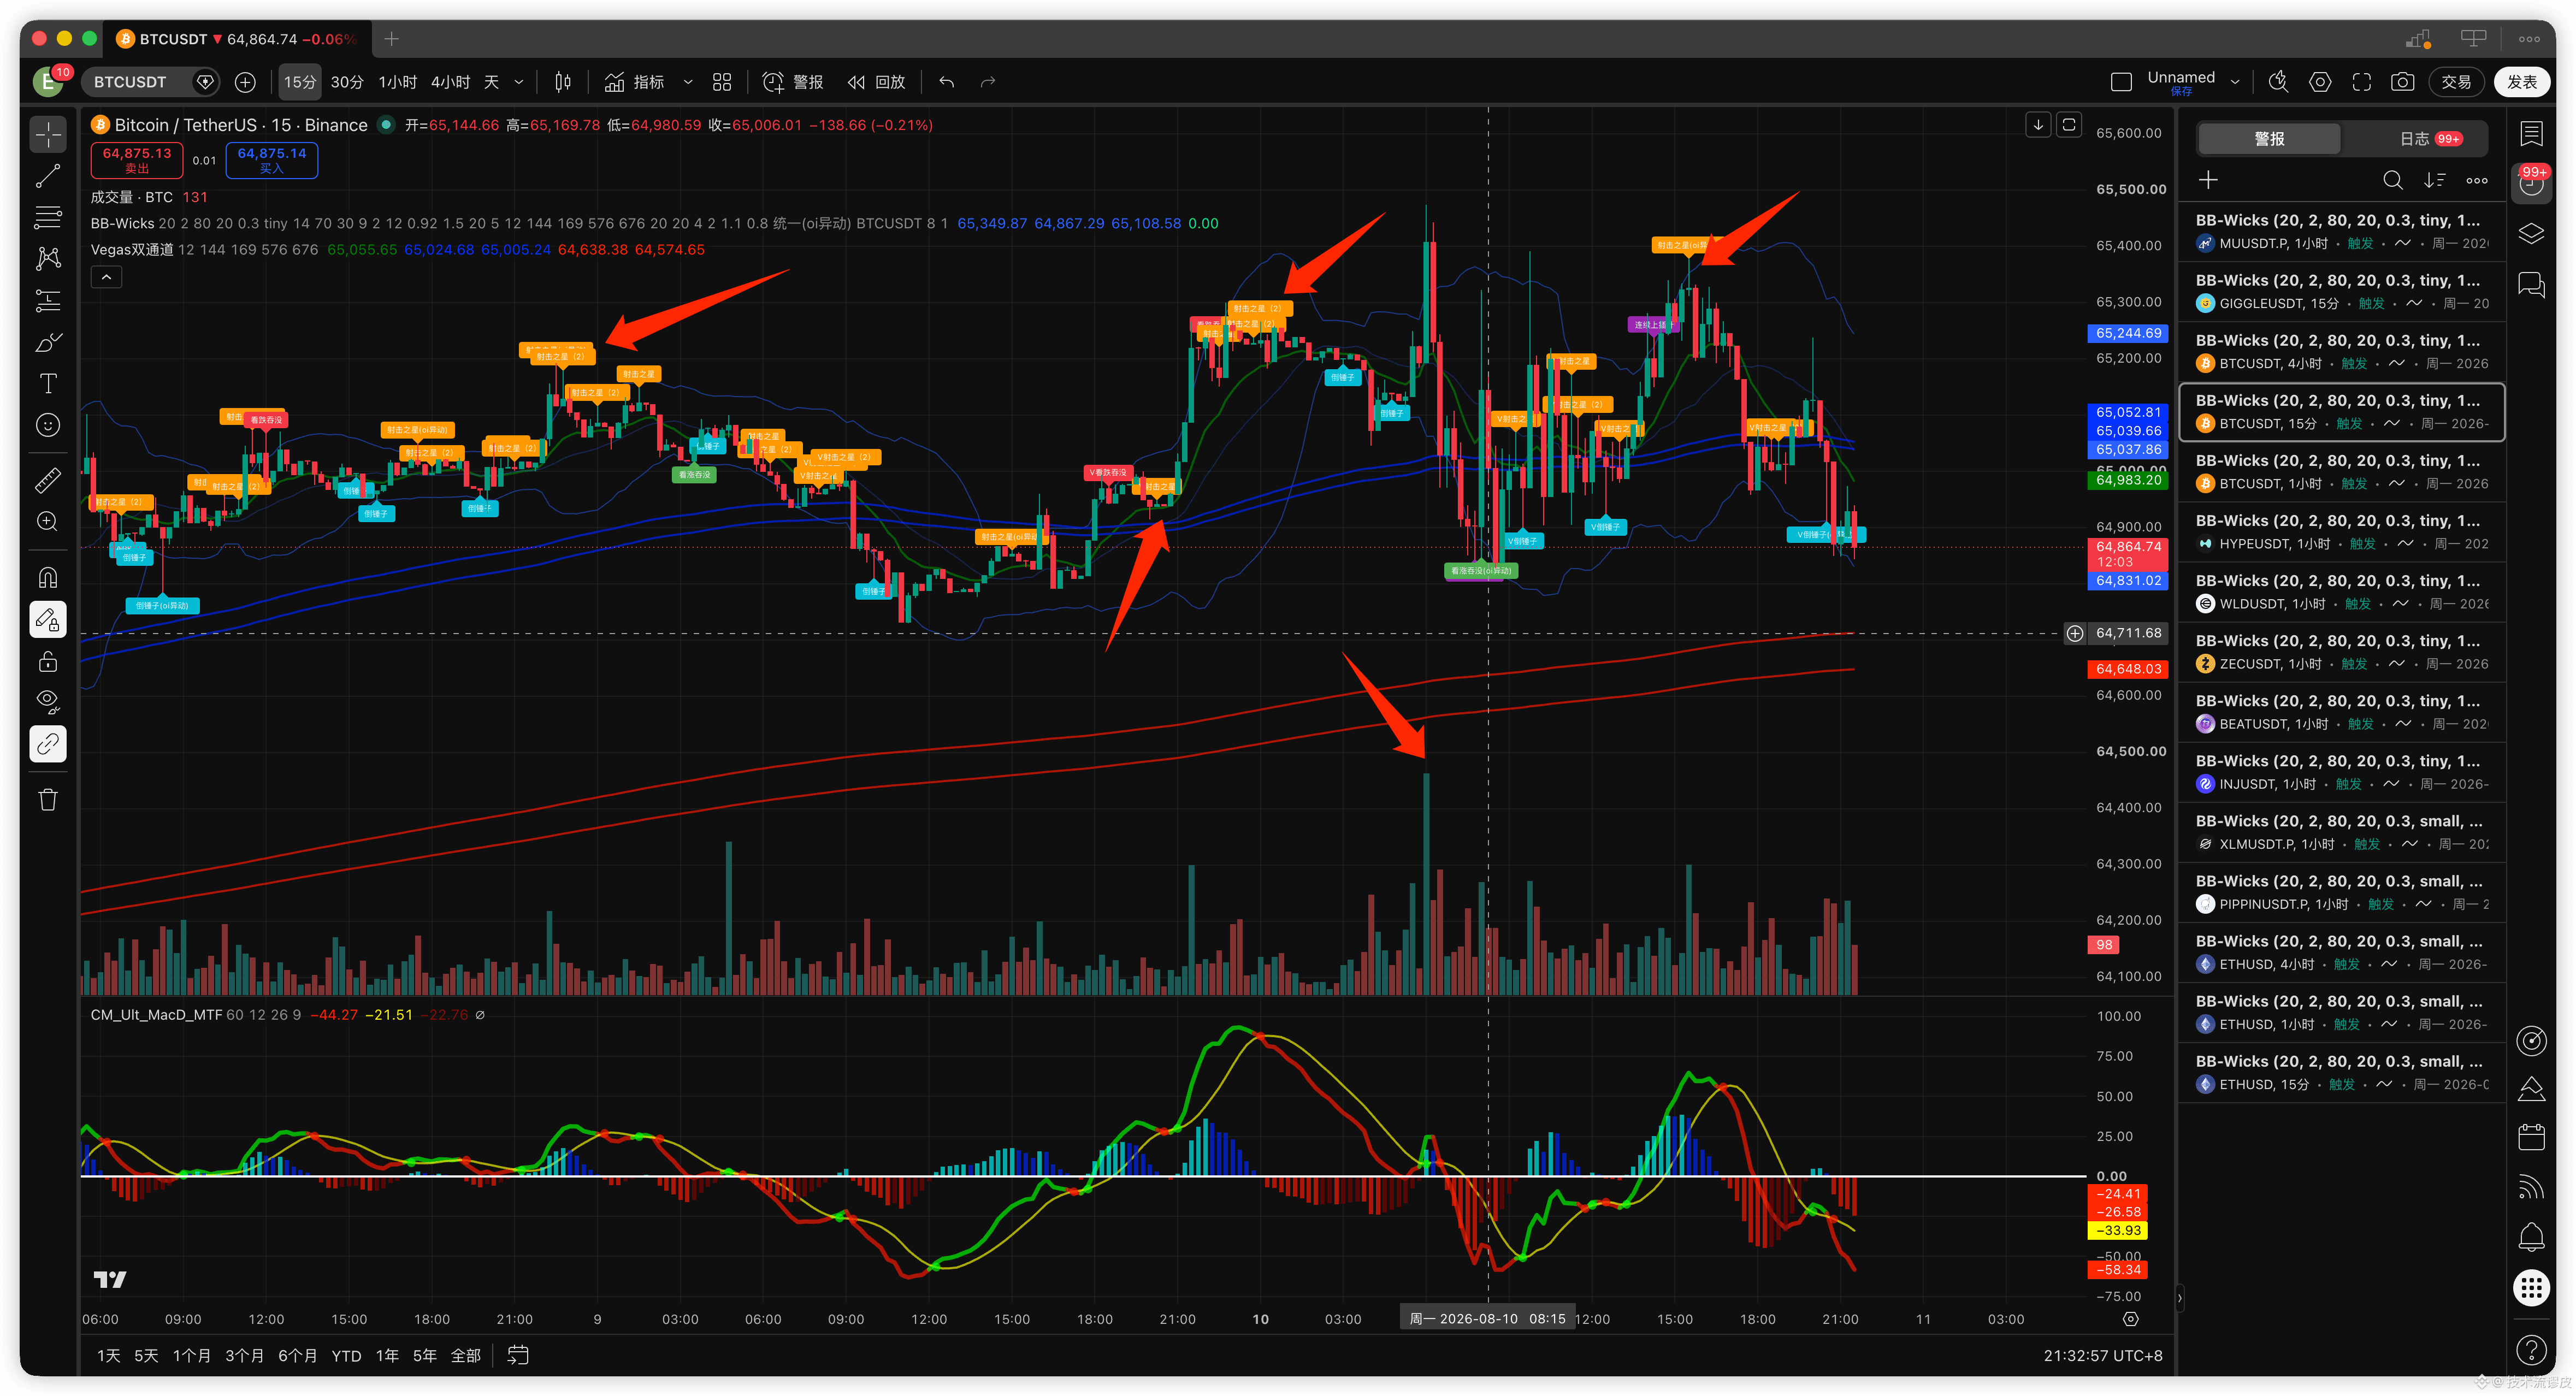Add symbol to compare with plus circle

(x=245, y=82)
